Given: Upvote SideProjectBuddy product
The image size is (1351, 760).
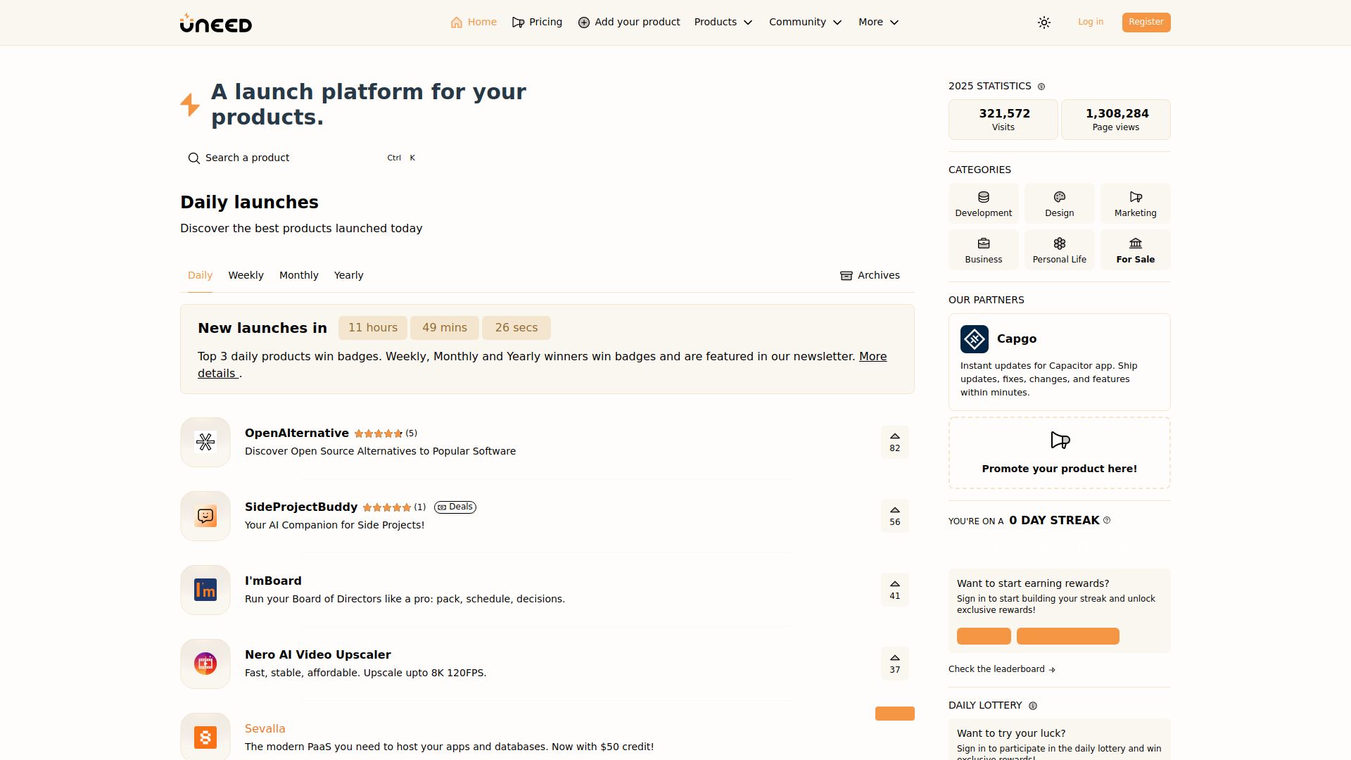Looking at the screenshot, I should coord(894,516).
